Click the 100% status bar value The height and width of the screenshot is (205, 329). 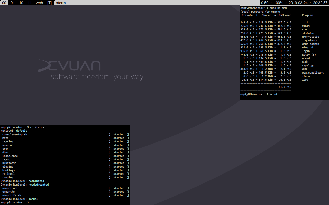pyautogui.click(x=278, y=3)
